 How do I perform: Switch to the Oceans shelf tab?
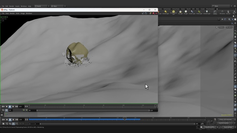tap(183, 9)
